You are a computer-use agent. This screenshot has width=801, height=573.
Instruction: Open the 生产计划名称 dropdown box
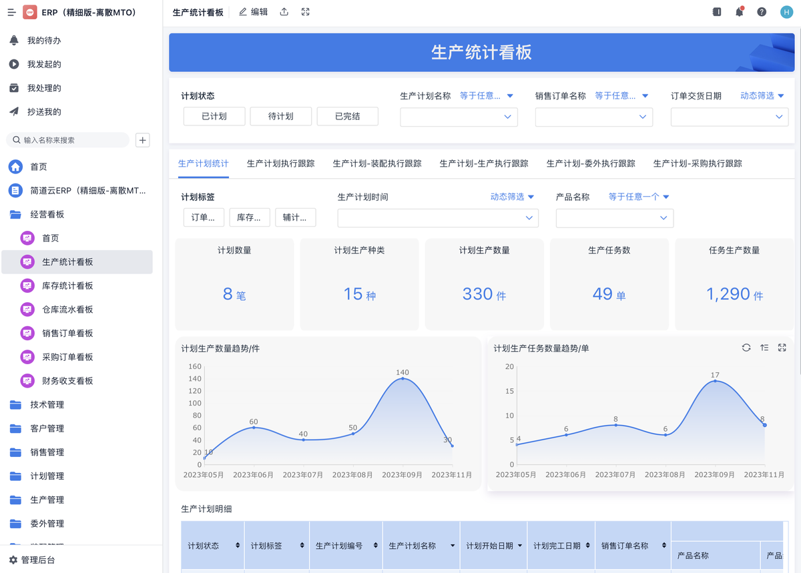[459, 117]
